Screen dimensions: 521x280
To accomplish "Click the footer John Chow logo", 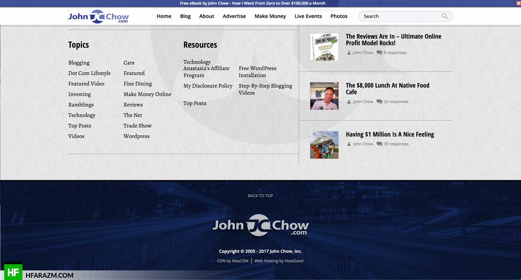I will tap(260, 225).
